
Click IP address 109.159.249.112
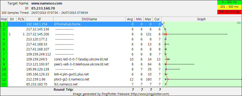point(38,54)
